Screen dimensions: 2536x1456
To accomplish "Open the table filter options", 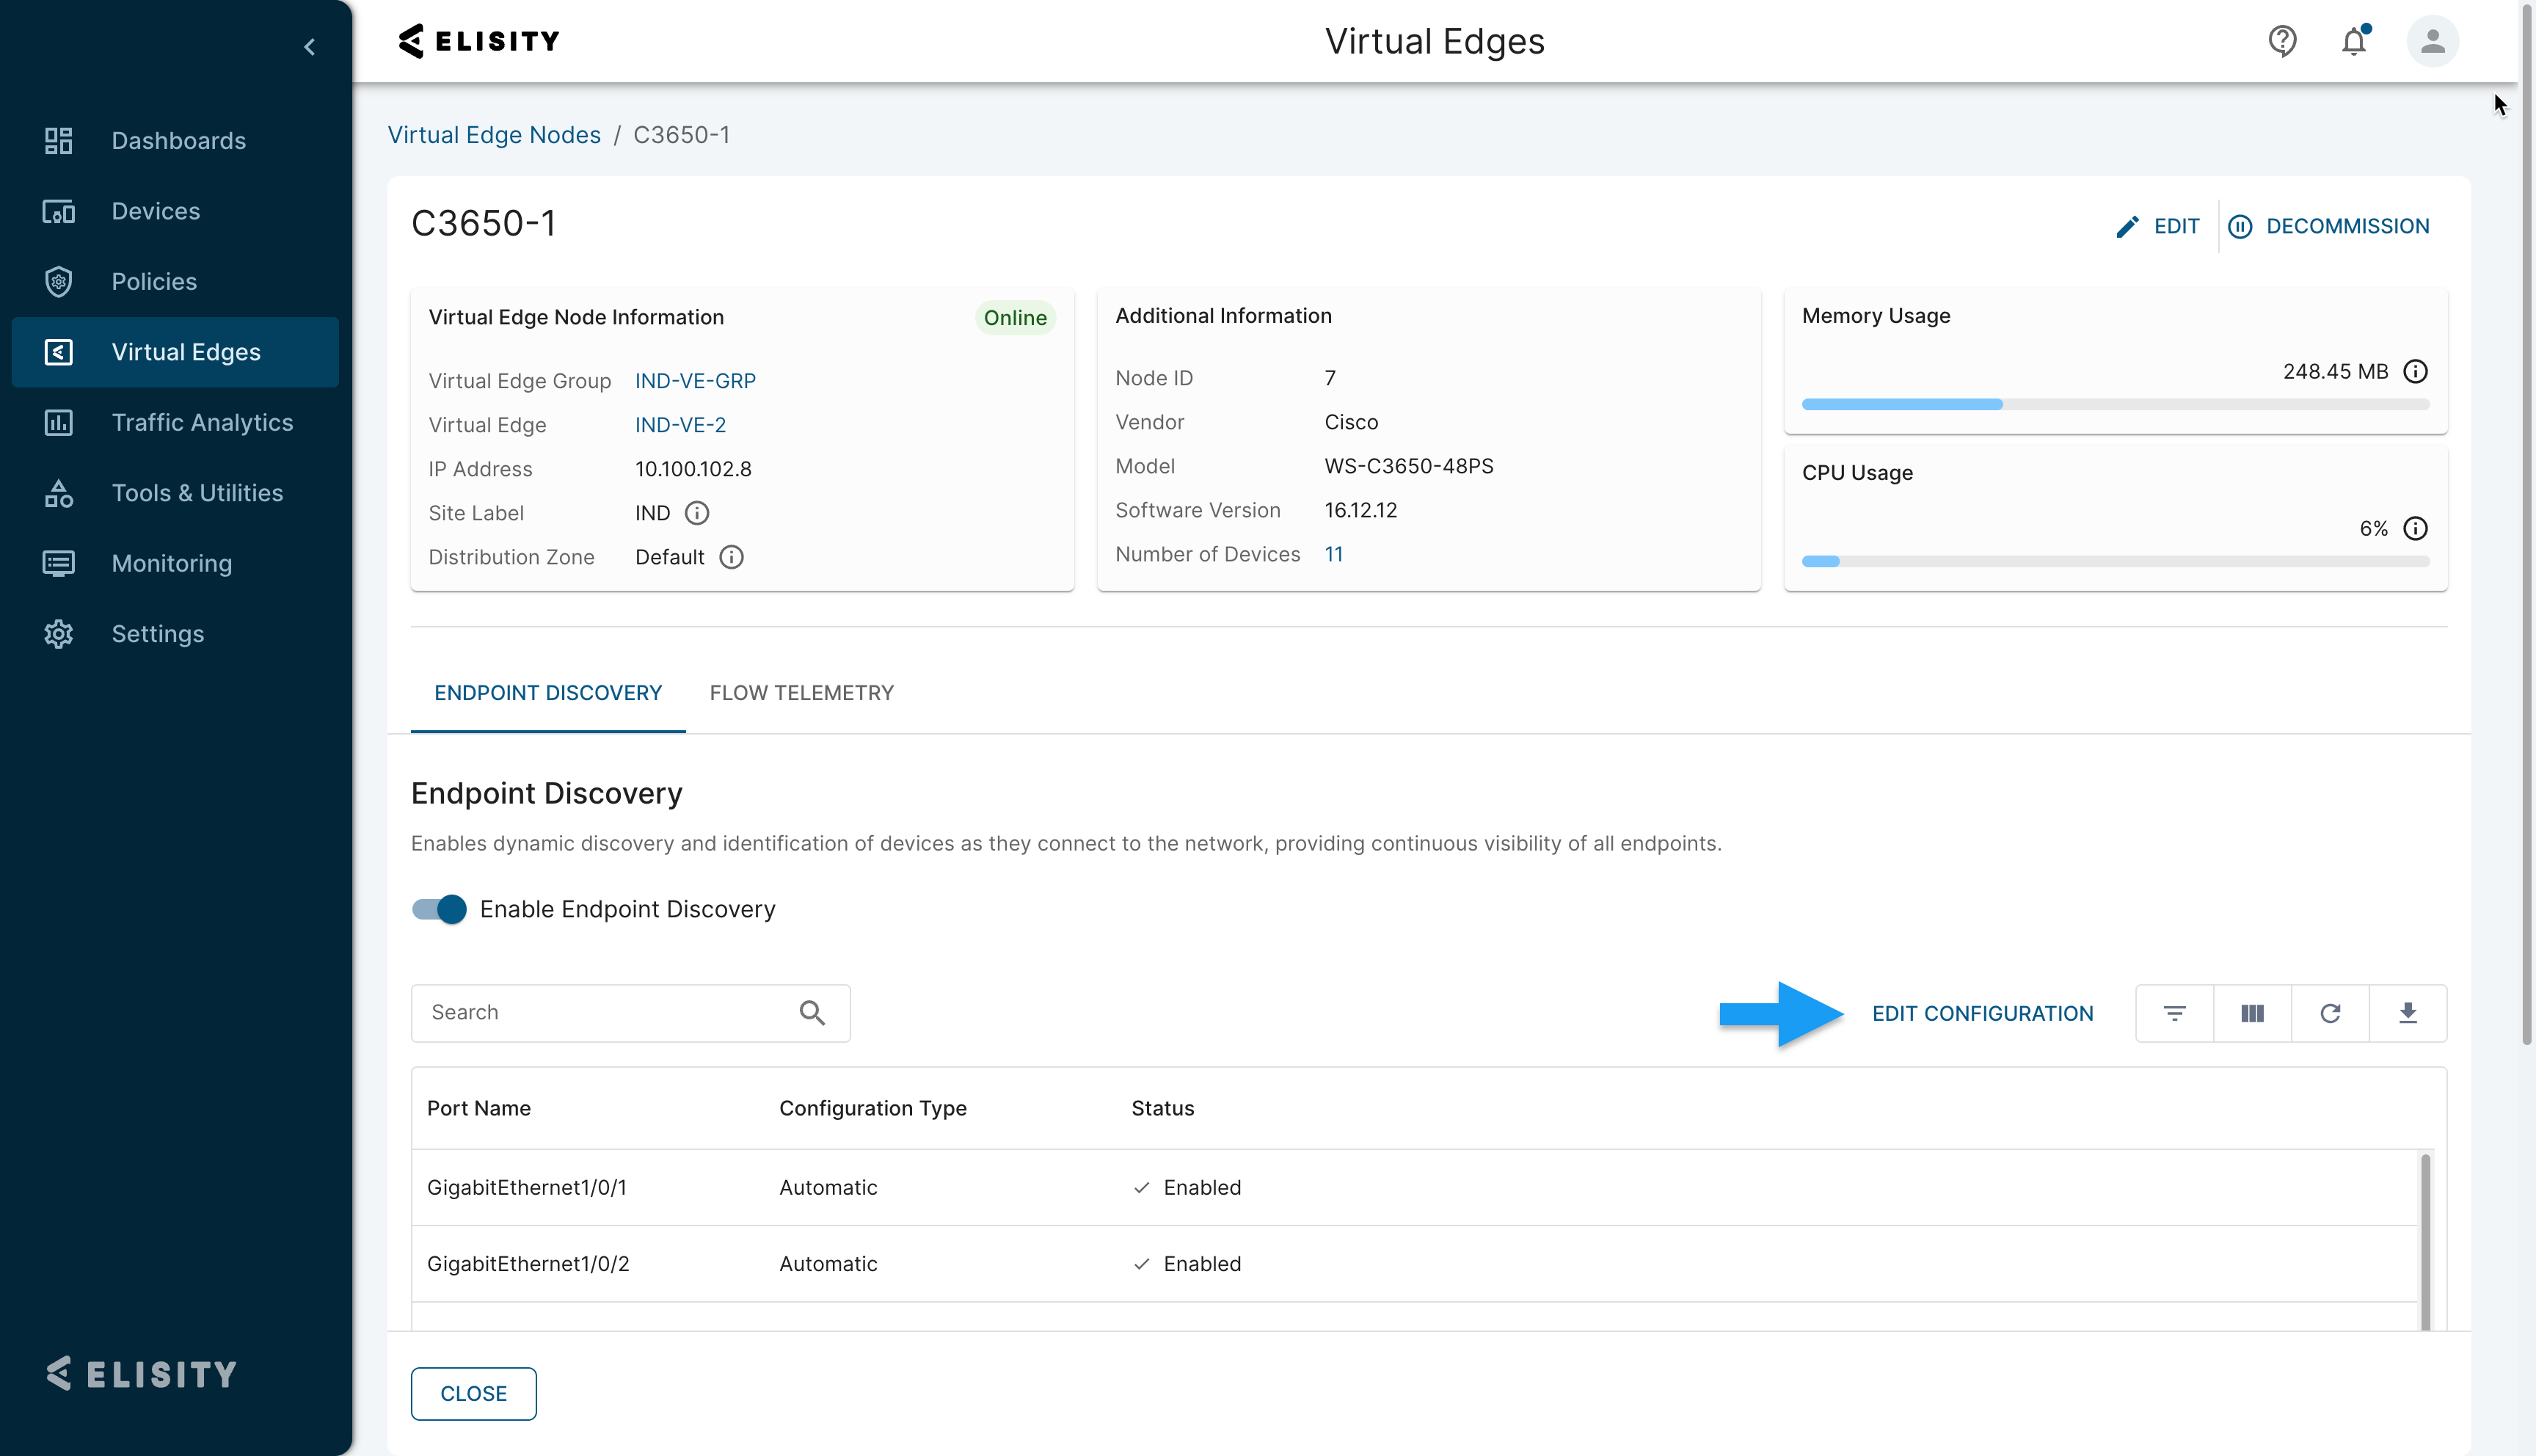I will pos(2174,1013).
